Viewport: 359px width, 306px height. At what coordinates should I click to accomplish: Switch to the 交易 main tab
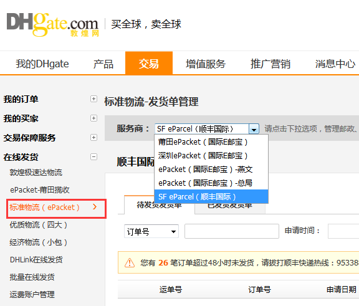(x=149, y=64)
